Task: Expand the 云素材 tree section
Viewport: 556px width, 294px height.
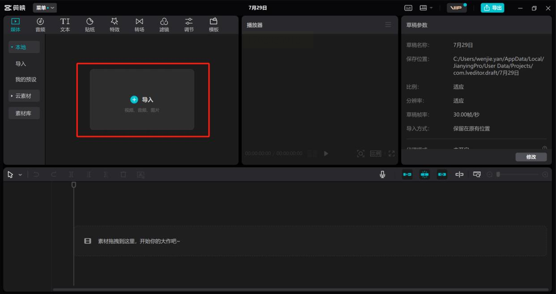Action: [24, 96]
